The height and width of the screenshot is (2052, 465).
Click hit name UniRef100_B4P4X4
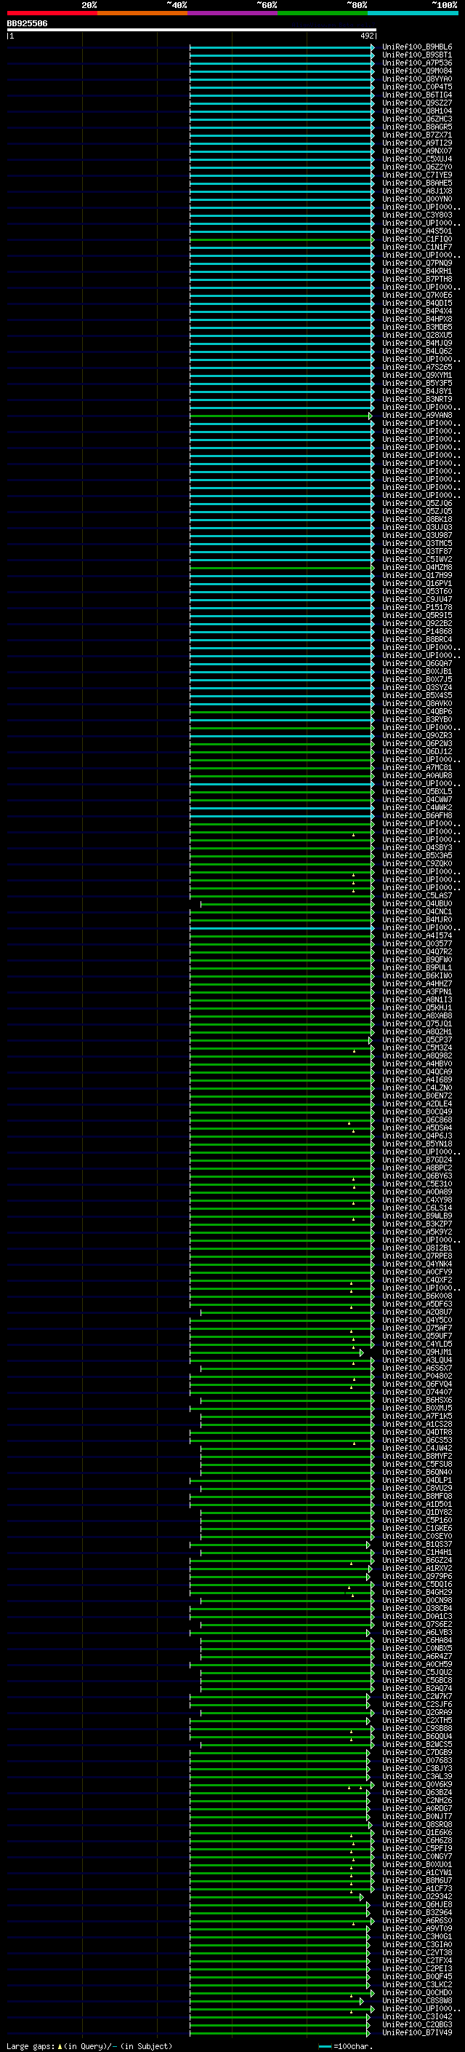pyautogui.click(x=416, y=311)
